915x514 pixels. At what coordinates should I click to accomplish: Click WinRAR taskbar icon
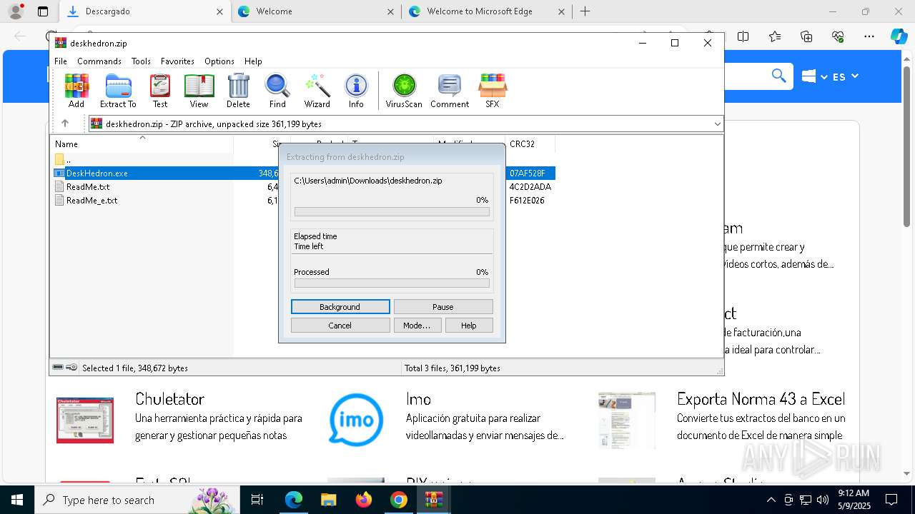[x=434, y=500]
